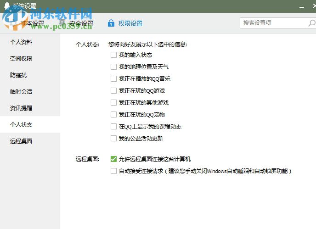Enable 我的输入状态 checkbox
This screenshot has height=229, width=316.
(113, 55)
